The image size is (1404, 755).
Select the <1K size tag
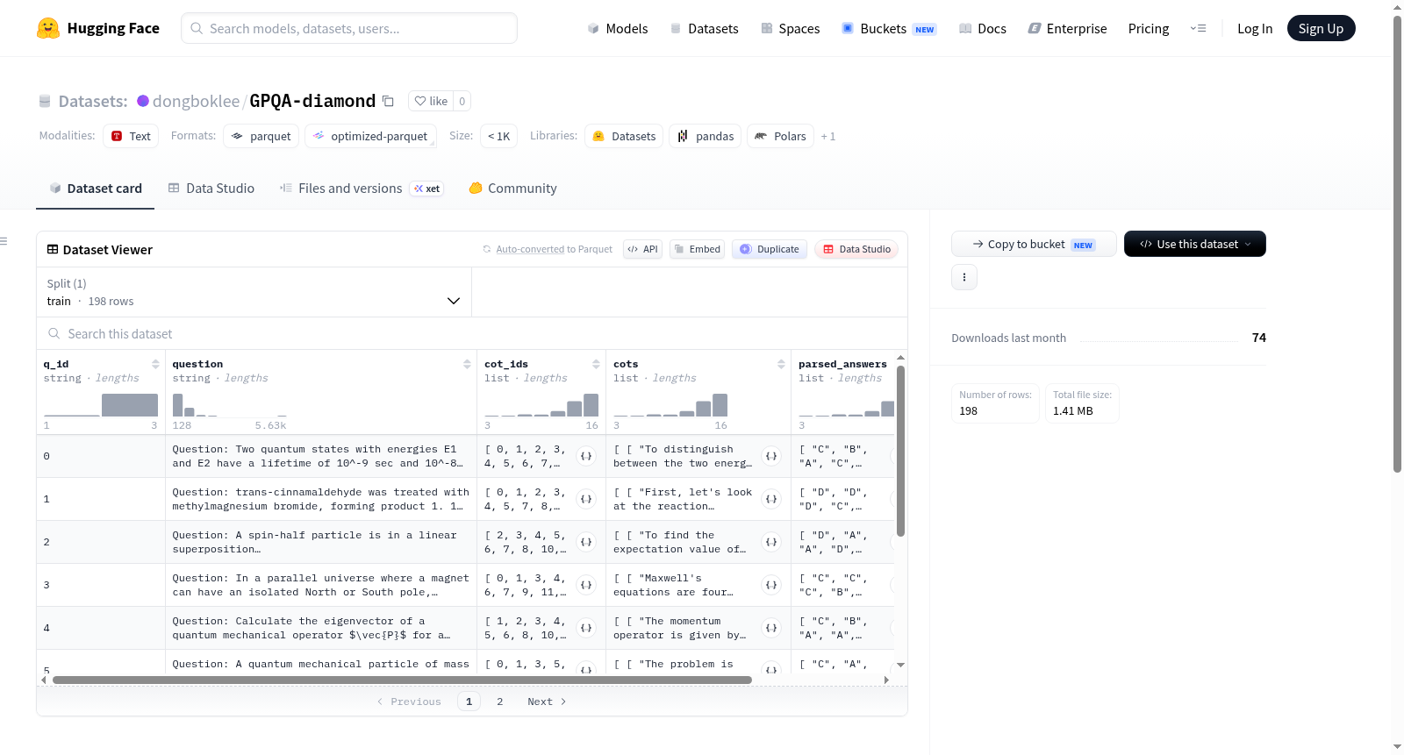tap(498, 136)
